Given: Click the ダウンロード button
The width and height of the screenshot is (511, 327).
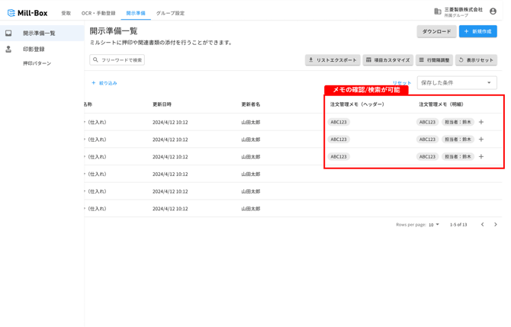Looking at the screenshot, I should click(x=437, y=31).
